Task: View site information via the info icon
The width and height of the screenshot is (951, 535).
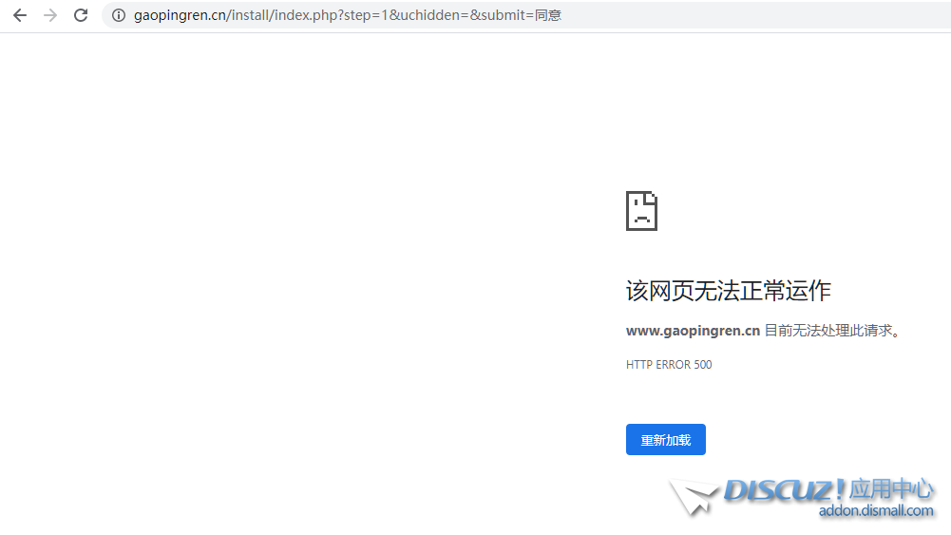Action: (x=119, y=15)
